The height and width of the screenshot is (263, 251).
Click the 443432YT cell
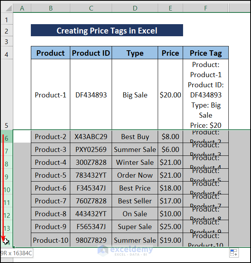pos(91,214)
